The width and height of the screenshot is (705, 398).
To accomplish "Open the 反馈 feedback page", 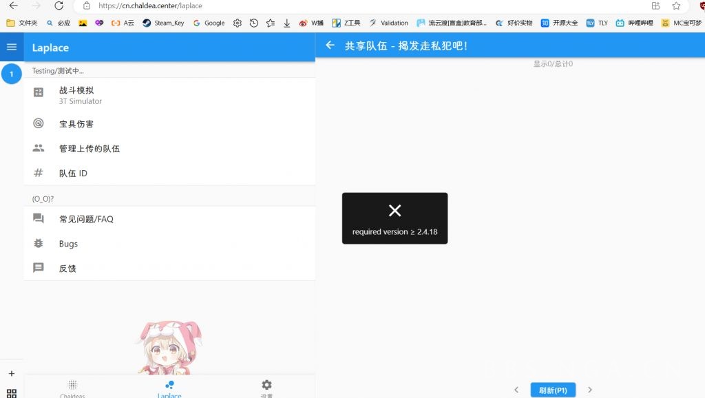I will [x=67, y=268].
